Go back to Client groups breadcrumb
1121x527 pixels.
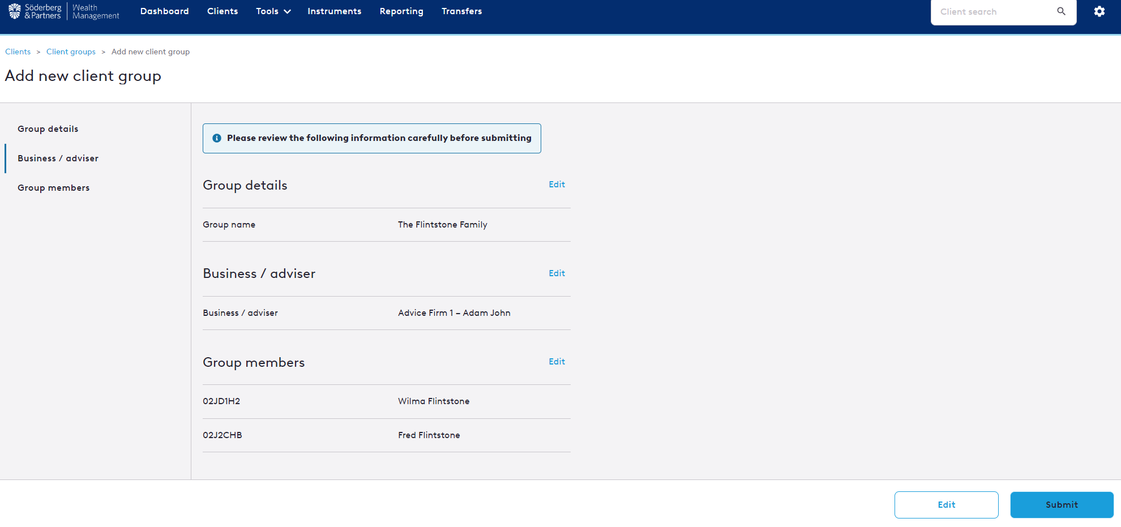pyautogui.click(x=71, y=52)
